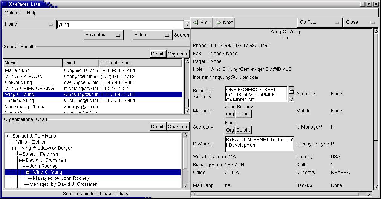
Task: Click the down arrow of the details vertical scrollbar
Action: pos(376,187)
